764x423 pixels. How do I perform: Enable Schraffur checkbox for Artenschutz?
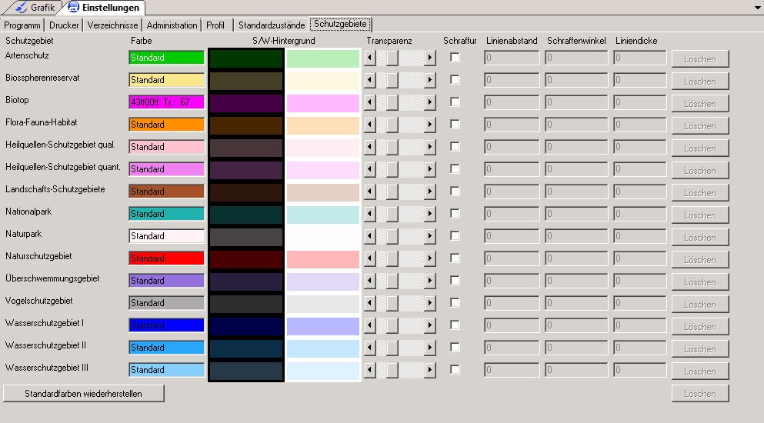(455, 58)
